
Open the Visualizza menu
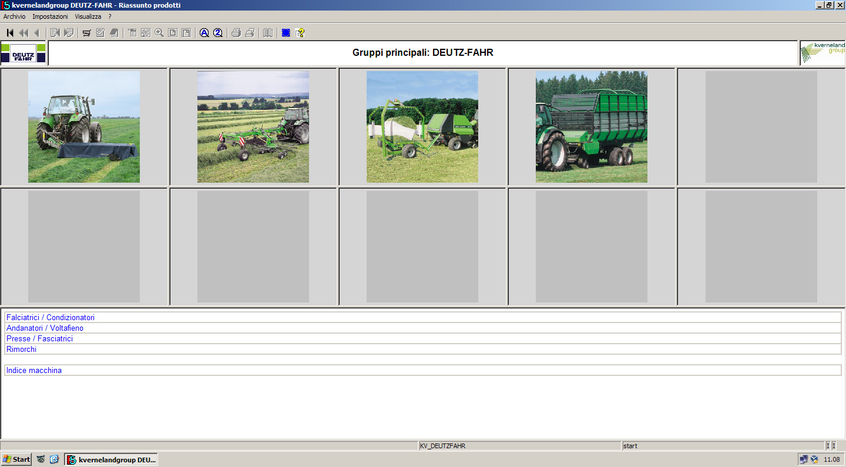tap(88, 16)
